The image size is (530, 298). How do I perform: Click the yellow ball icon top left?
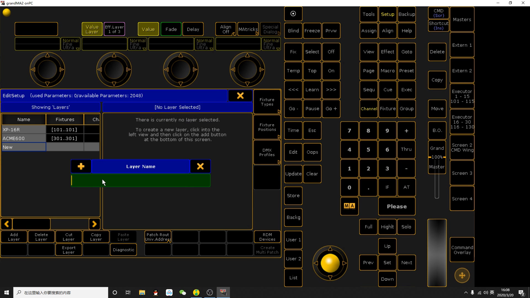[x=7, y=12]
